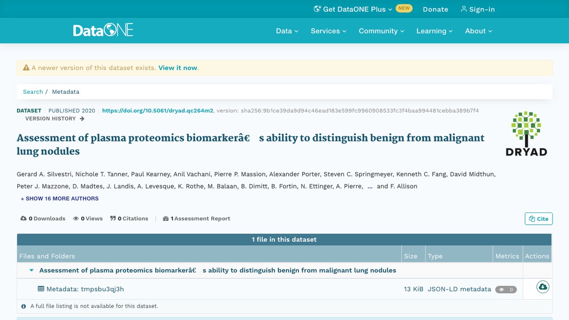Click the gauge icon for Assessment Report
This screenshot has width=569, height=320.
[x=166, y=219]
